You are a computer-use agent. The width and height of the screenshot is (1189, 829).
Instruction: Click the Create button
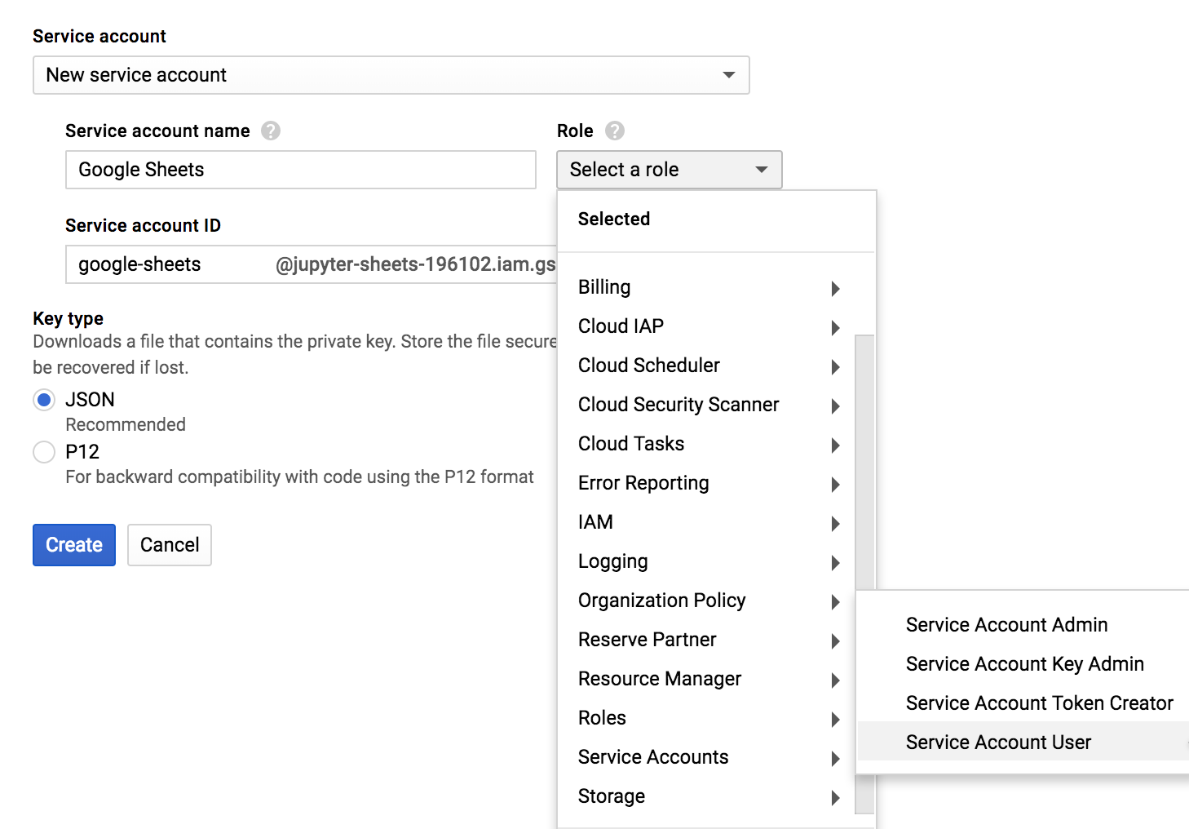coord(74,545)
